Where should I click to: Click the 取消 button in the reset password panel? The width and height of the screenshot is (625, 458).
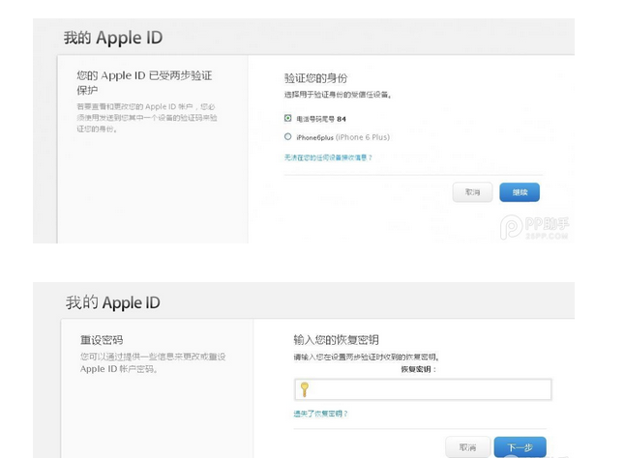467,447
